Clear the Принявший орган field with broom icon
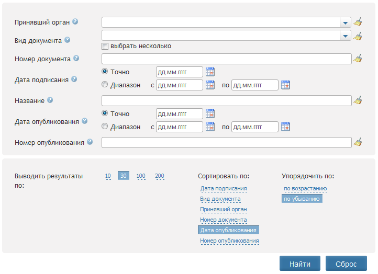 pyautogui.click(x=358, y=22)
